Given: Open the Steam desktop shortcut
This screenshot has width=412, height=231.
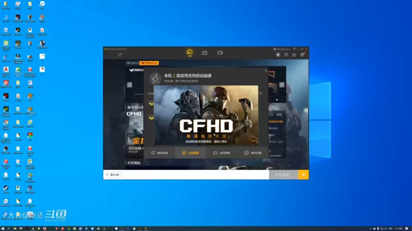Looking at the screenshot, I should (6, 189).
